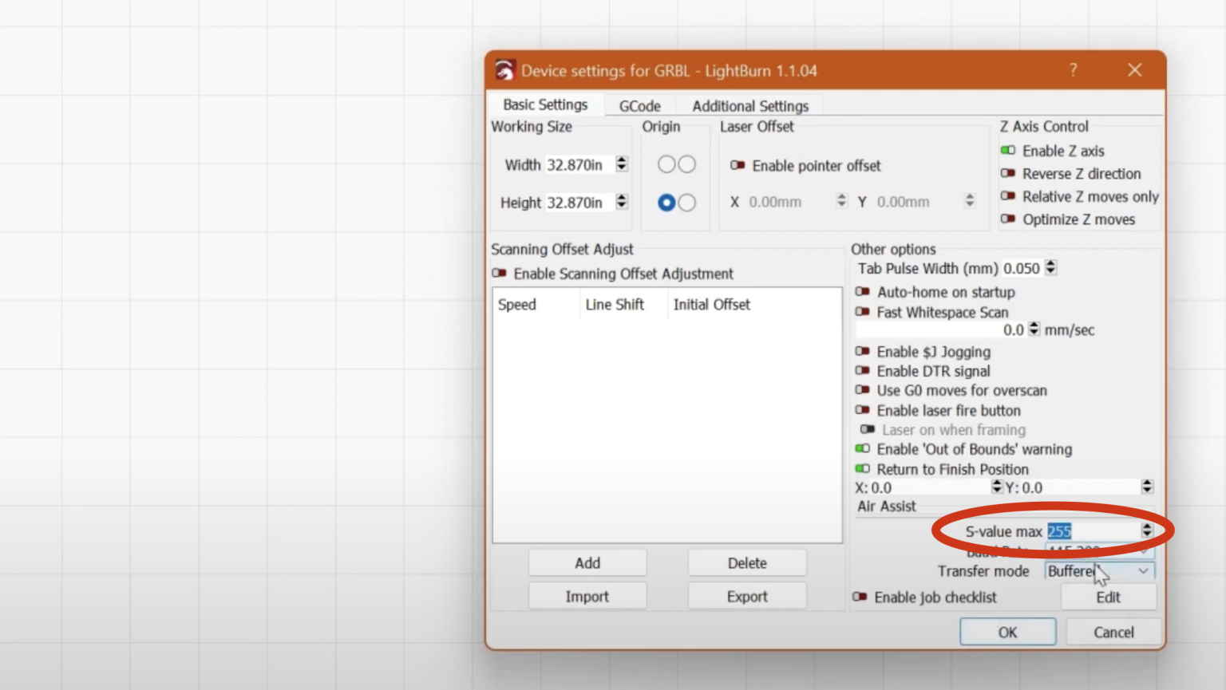Viewport: 1226px width, 690px height.
Task: Click the Width spinner arrows
Action: [x=622, y=164]
